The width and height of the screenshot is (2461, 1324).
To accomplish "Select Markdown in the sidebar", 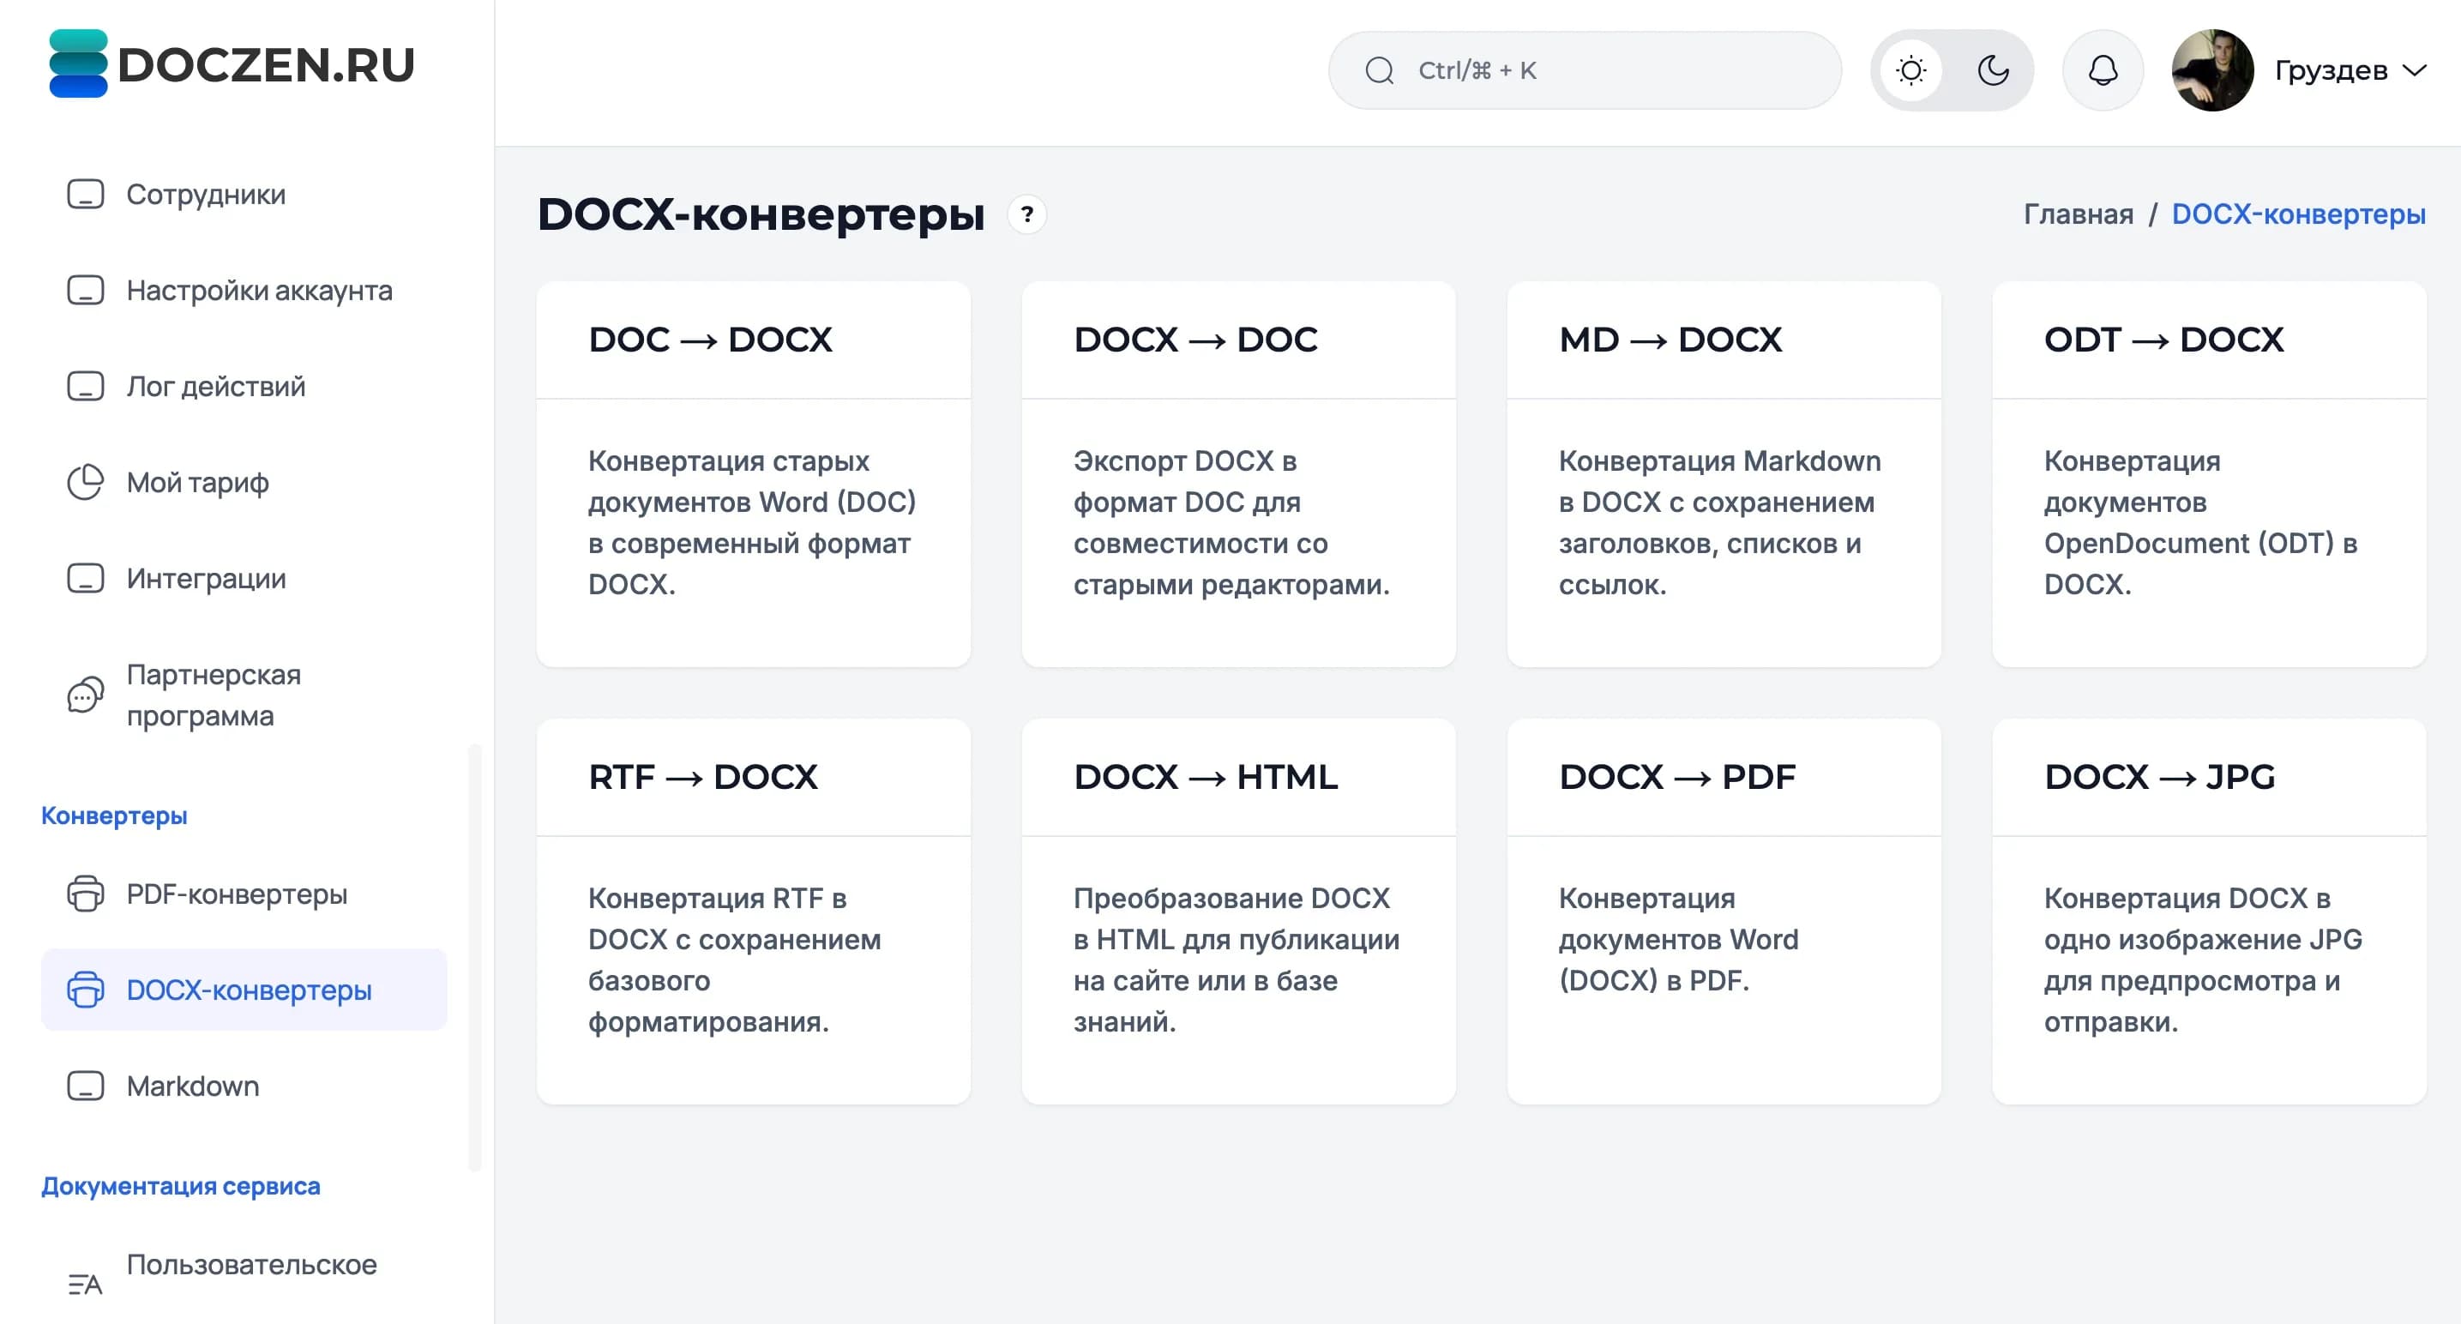I will pos(244,1086).
